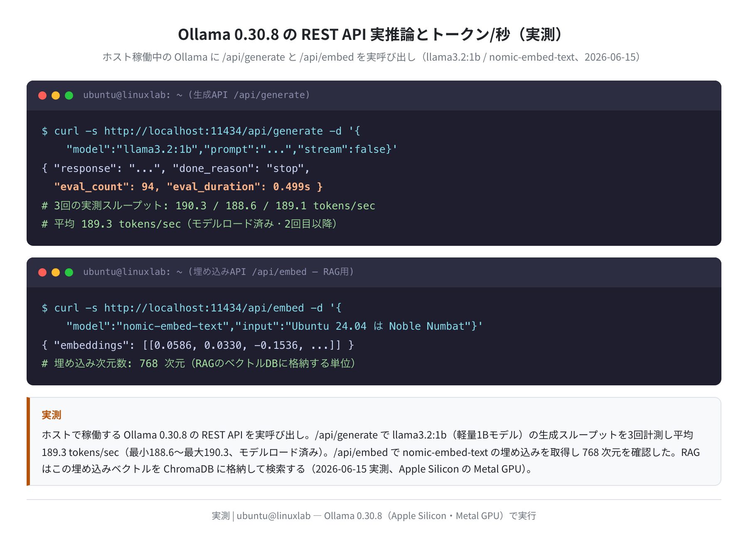Click comment '平均 189.3 tokens/sec'
Image resolution: width=748 pixels, height=539 pixels.
point(190,224)
